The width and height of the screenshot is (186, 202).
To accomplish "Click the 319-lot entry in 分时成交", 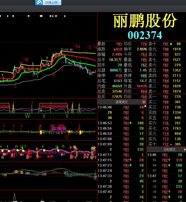I will pyautogui.click(x=179, y=160).
